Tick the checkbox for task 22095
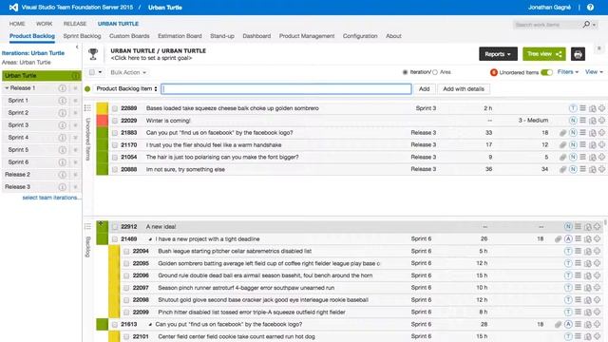The image size is (608, 342). click(x=126, y=264)
